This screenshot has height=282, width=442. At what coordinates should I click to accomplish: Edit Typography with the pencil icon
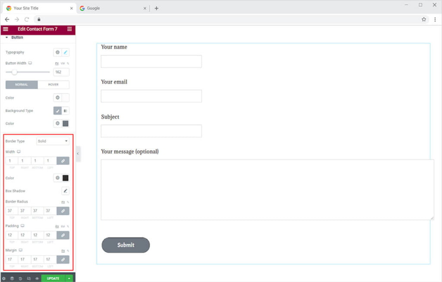click(x=66, y=53)
